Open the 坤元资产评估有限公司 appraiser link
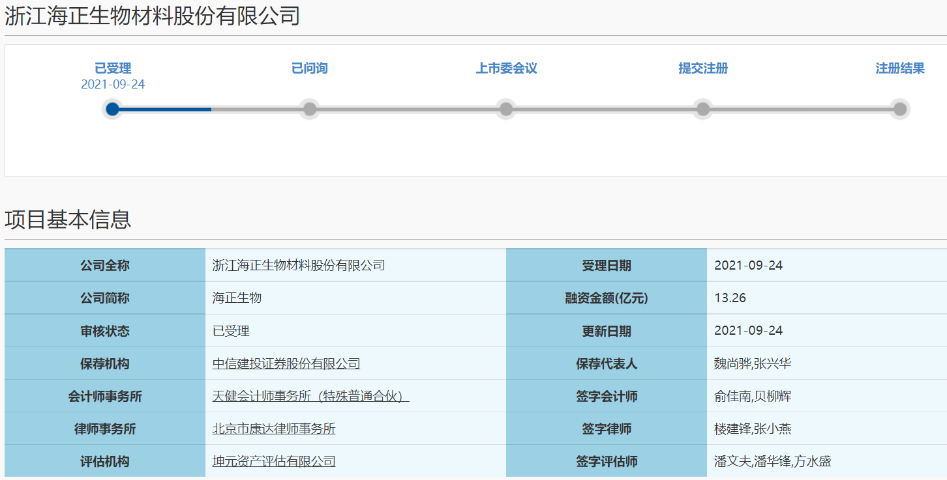 (x=274, y=461)
